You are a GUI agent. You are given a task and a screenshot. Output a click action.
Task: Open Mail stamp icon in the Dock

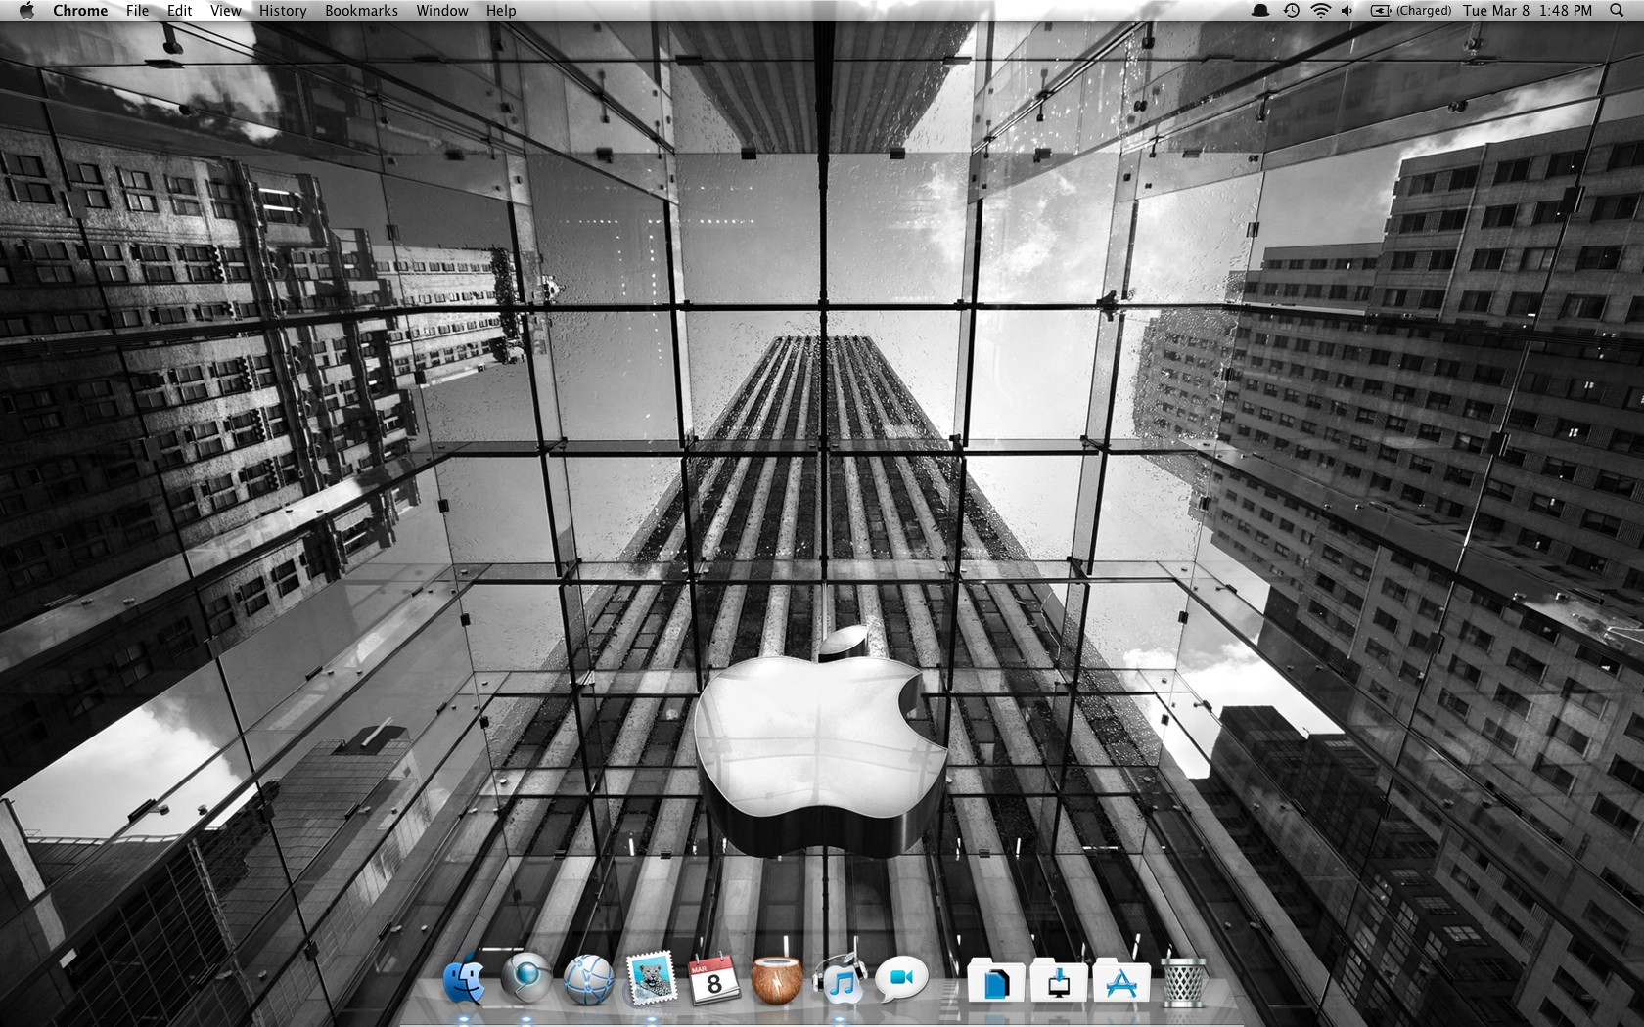pyautogui.click(x=651, y=978)
